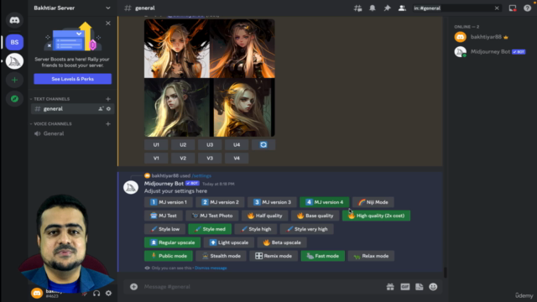Select MJ version 1 setting
The image size is (537, 302).
pos(169,202)
